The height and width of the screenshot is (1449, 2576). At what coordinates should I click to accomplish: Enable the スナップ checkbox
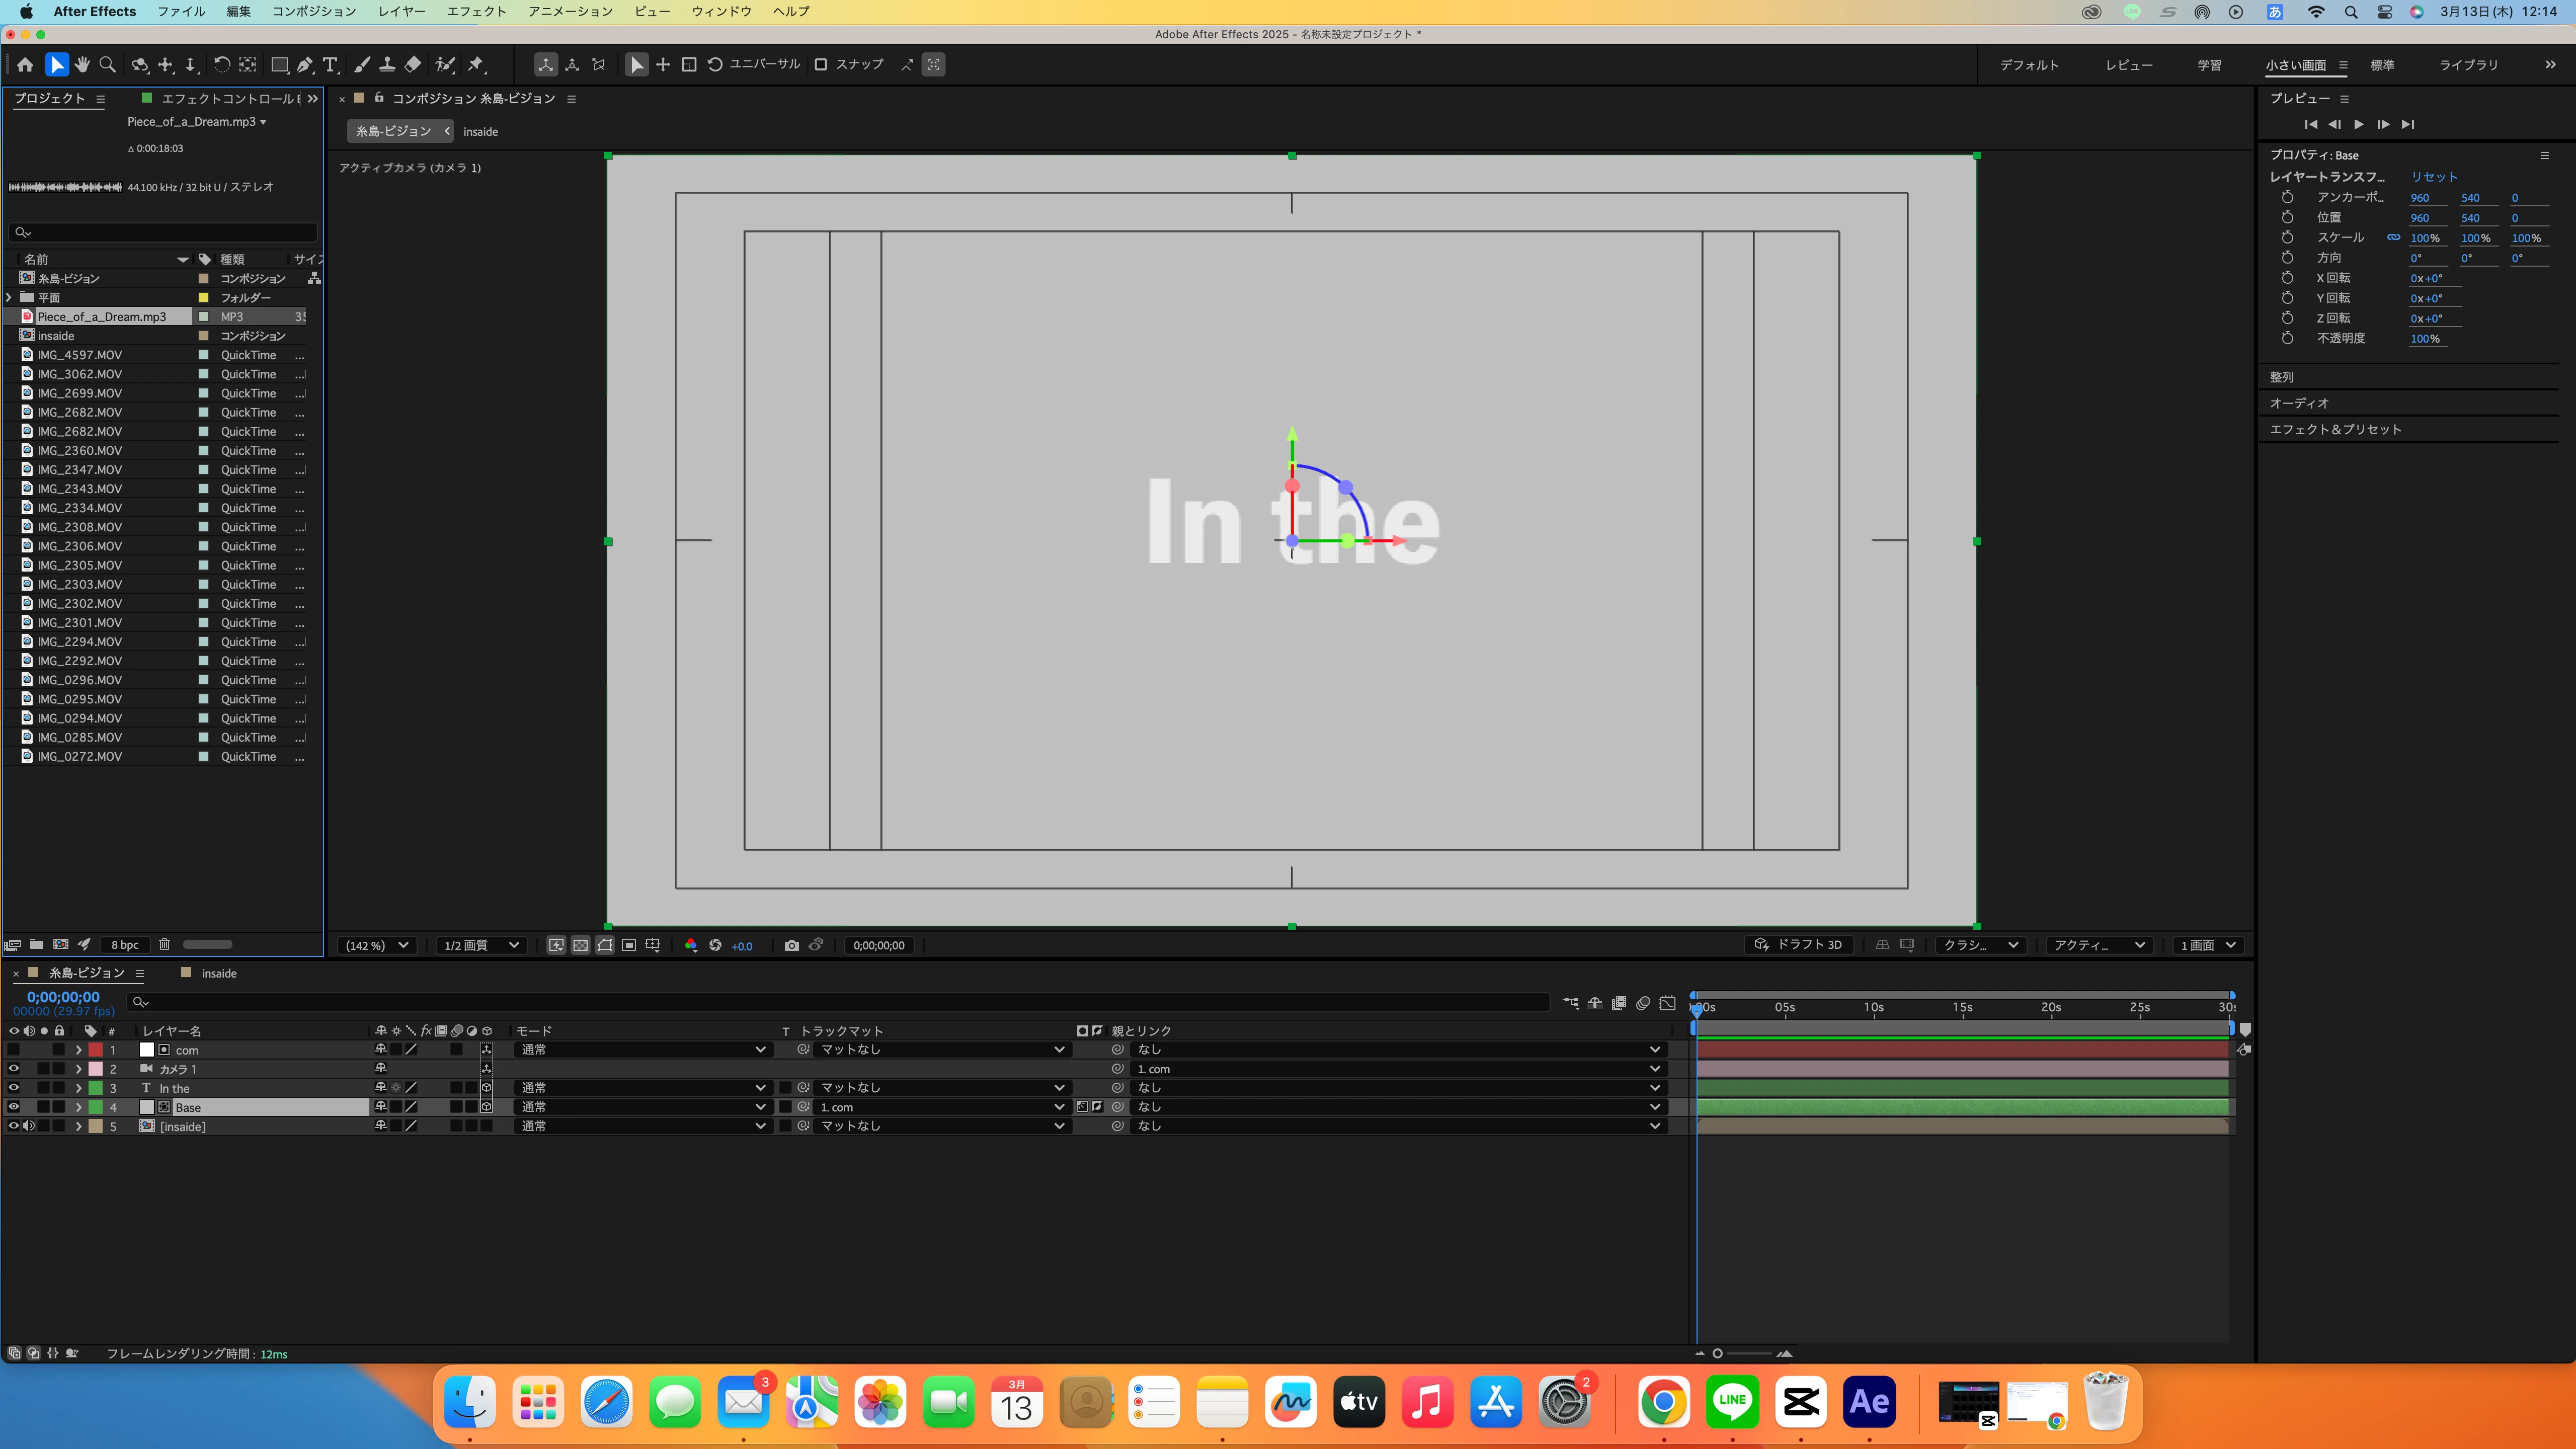click(x=820, y=65)
